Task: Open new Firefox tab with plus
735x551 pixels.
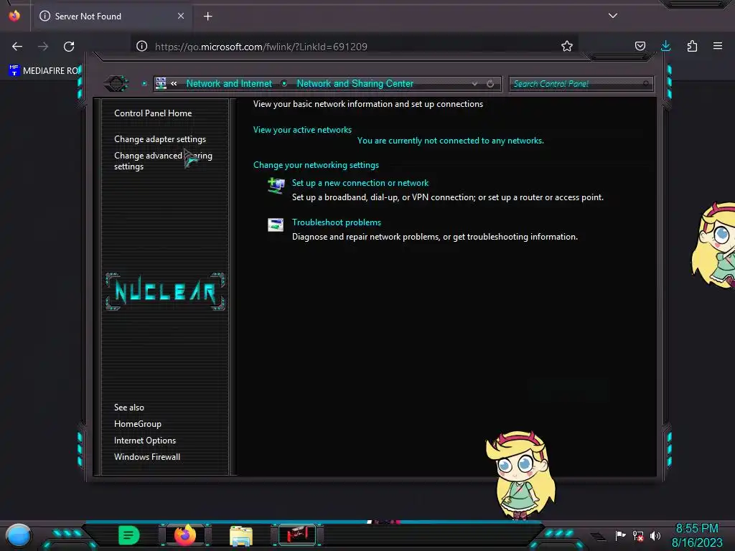Action: [207, 17]
